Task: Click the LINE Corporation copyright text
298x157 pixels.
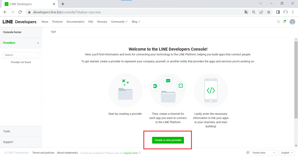Action: click(x=17, y=153)
